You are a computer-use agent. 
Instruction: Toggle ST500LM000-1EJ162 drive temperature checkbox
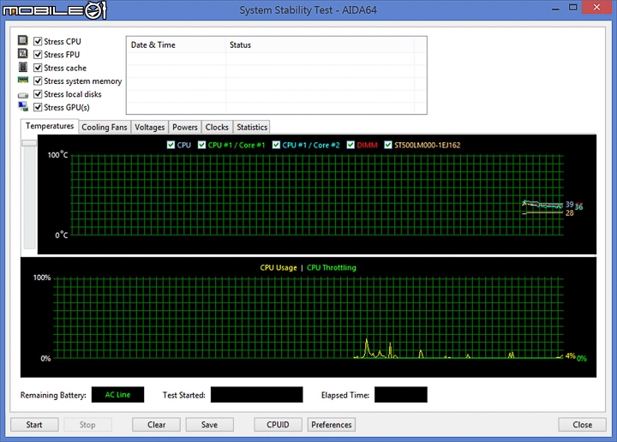point(388,145)
